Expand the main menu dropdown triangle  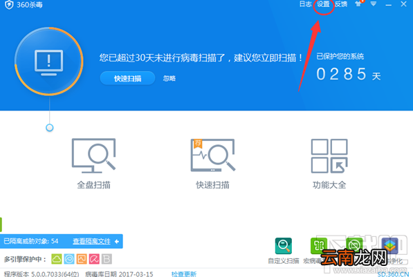tap(374, 4)
